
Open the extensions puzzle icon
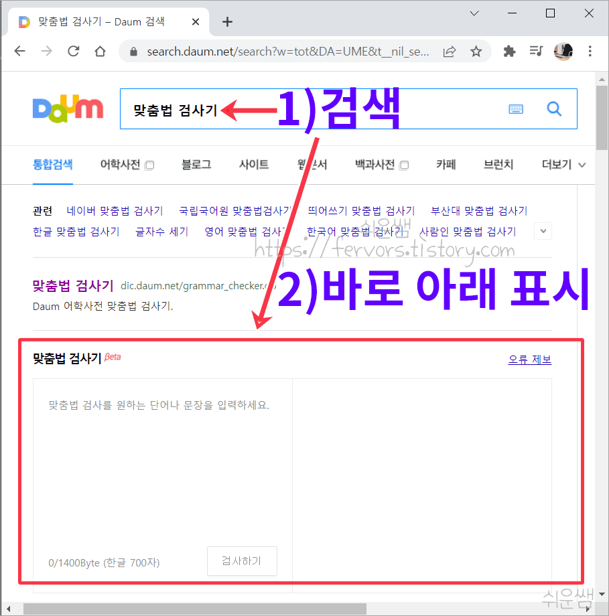point(510,51)
